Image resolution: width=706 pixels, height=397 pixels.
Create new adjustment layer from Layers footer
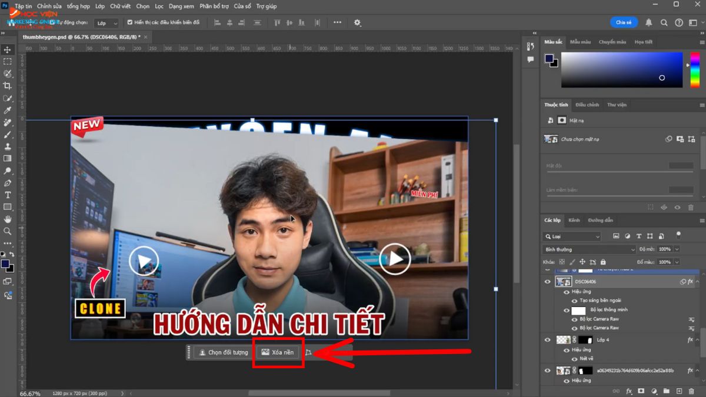653,391
